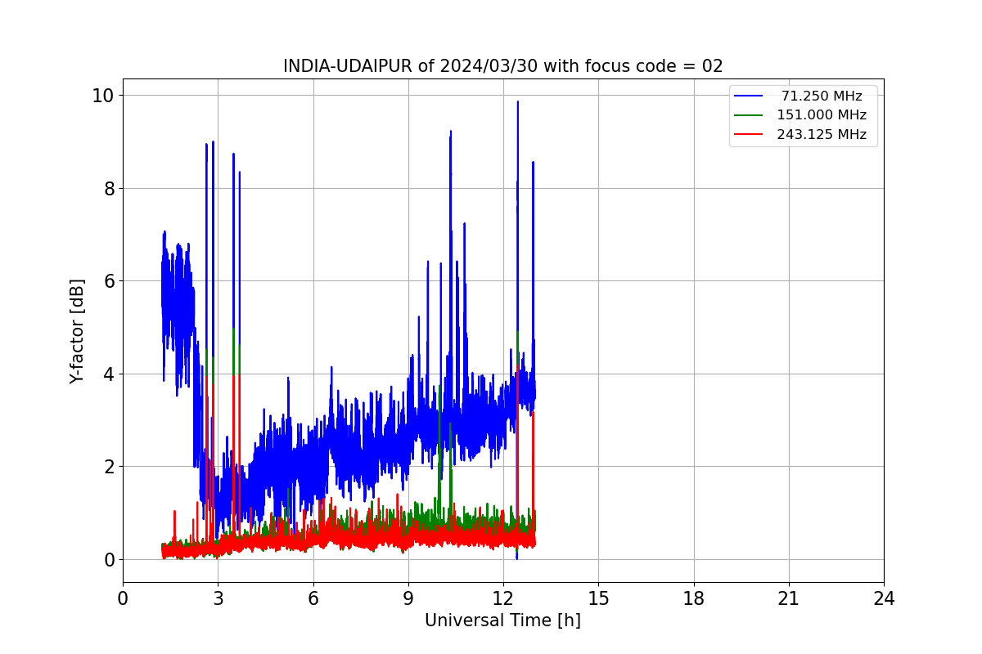Click y-axis tick label 8
This screenshot has width=982, height=654.
coord(109,188)
